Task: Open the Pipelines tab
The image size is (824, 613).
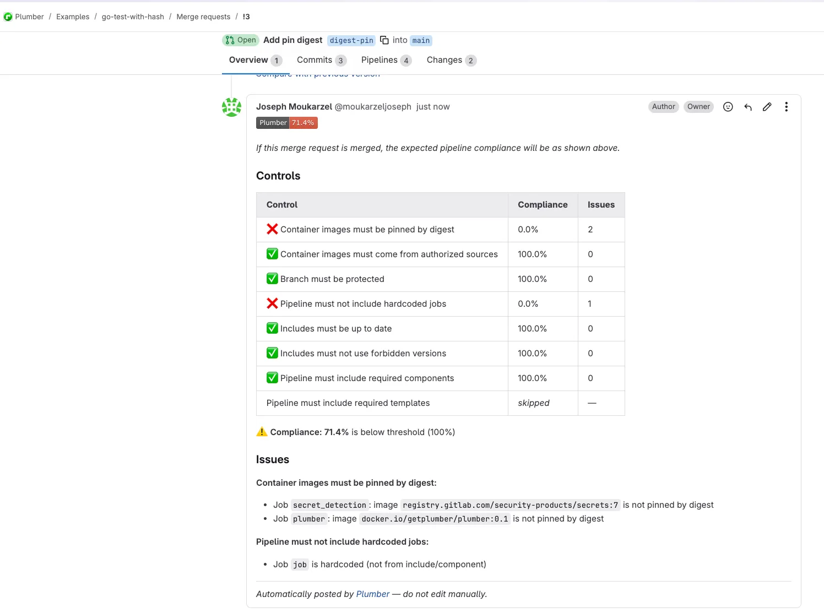Action: coord(379,60)
